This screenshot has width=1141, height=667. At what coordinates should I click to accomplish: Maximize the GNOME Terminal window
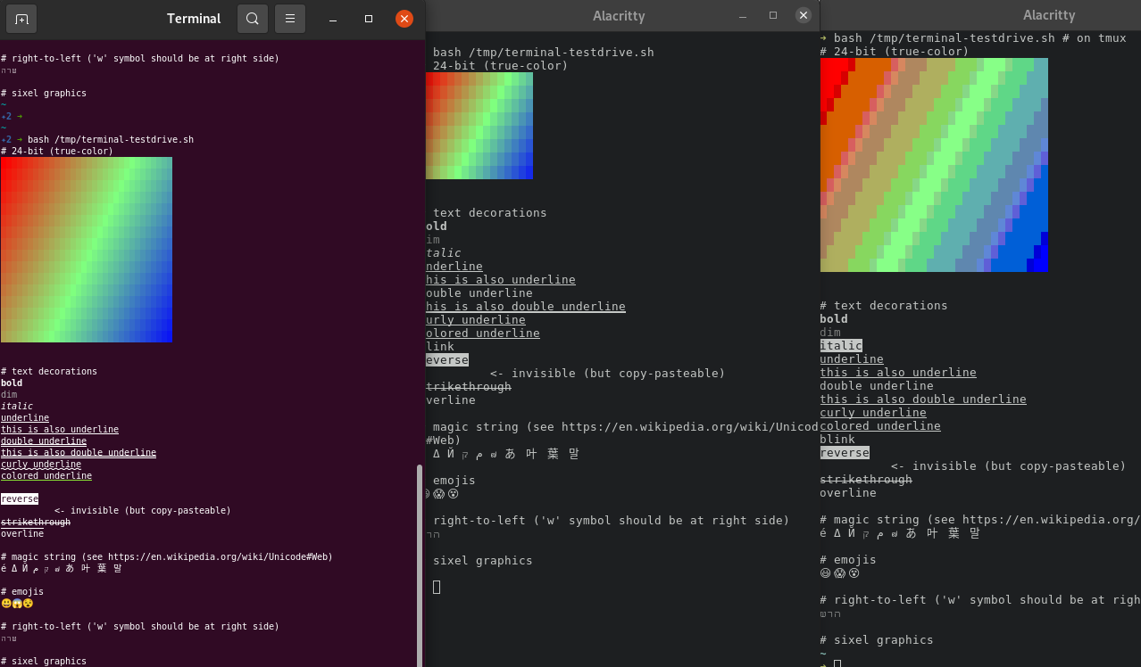[x=368, y=18]
